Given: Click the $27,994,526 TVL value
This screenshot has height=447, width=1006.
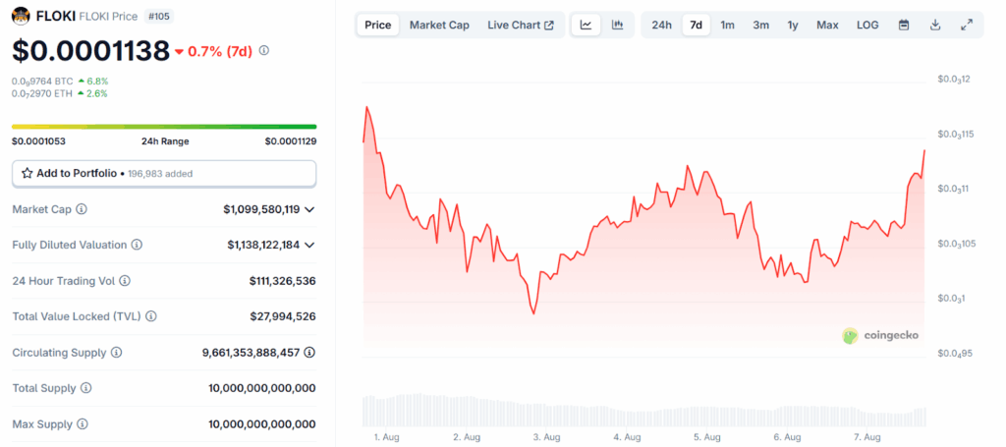Looking at the screenshot, I should coord(283,316).
